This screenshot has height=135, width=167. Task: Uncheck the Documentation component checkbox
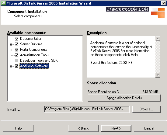point(16,39)
